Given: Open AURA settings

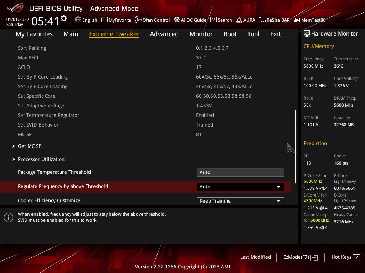Looking at the screenshot, I should 249,20.
